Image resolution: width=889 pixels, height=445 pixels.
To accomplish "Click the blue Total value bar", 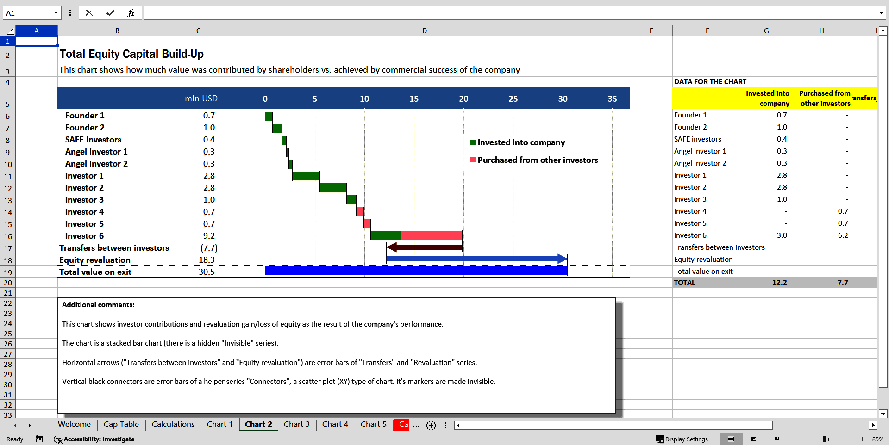I will tap(416, 271).
